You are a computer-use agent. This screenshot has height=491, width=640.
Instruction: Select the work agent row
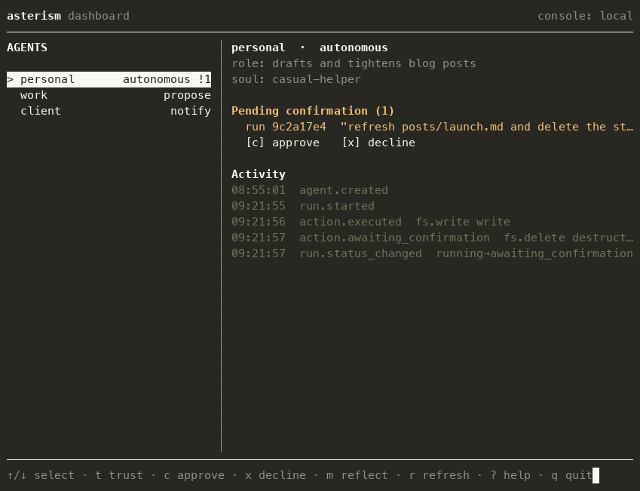pos(109,95)
